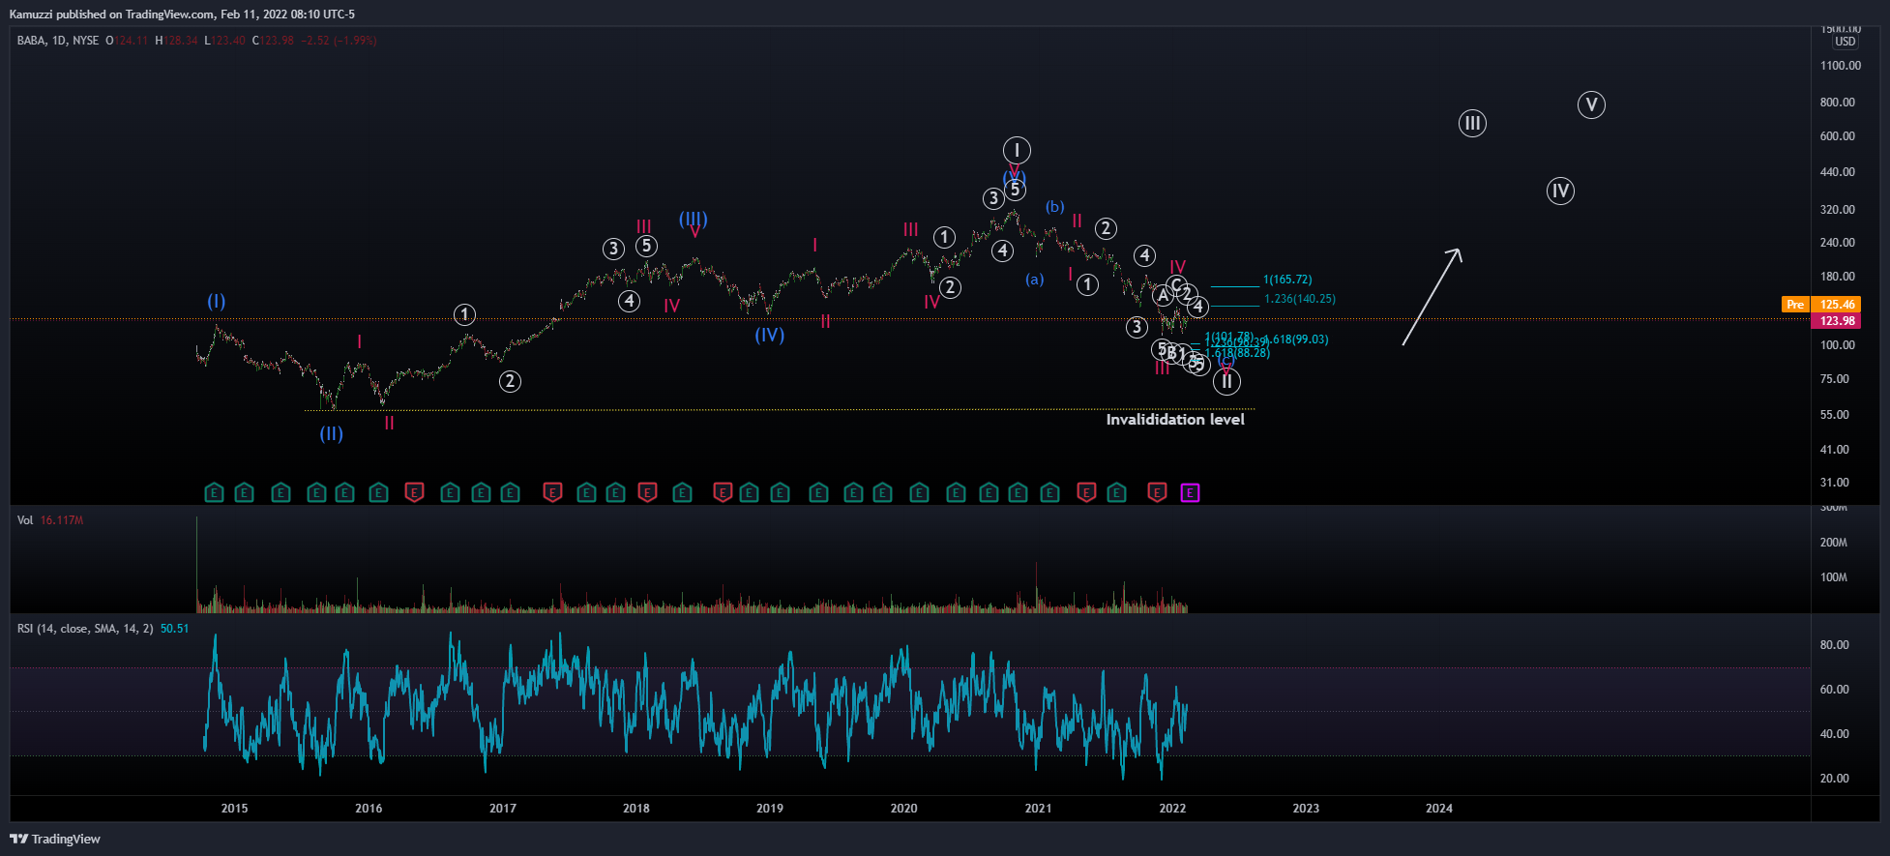Click the circled IV wave label at far right

coord(1560,191)
